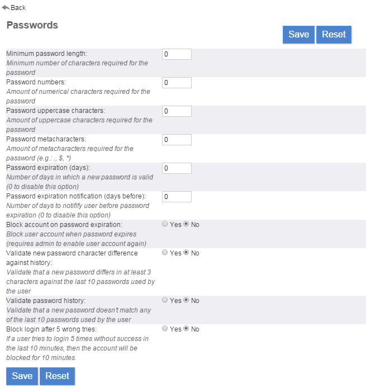Click the top Reset button
The height and width of the screenshot is (388, 366).
tap(334, 34)
